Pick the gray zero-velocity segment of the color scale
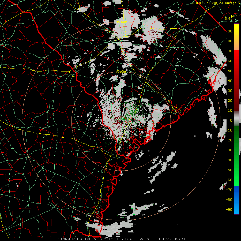241x241 pixels. tap(236, 119)
